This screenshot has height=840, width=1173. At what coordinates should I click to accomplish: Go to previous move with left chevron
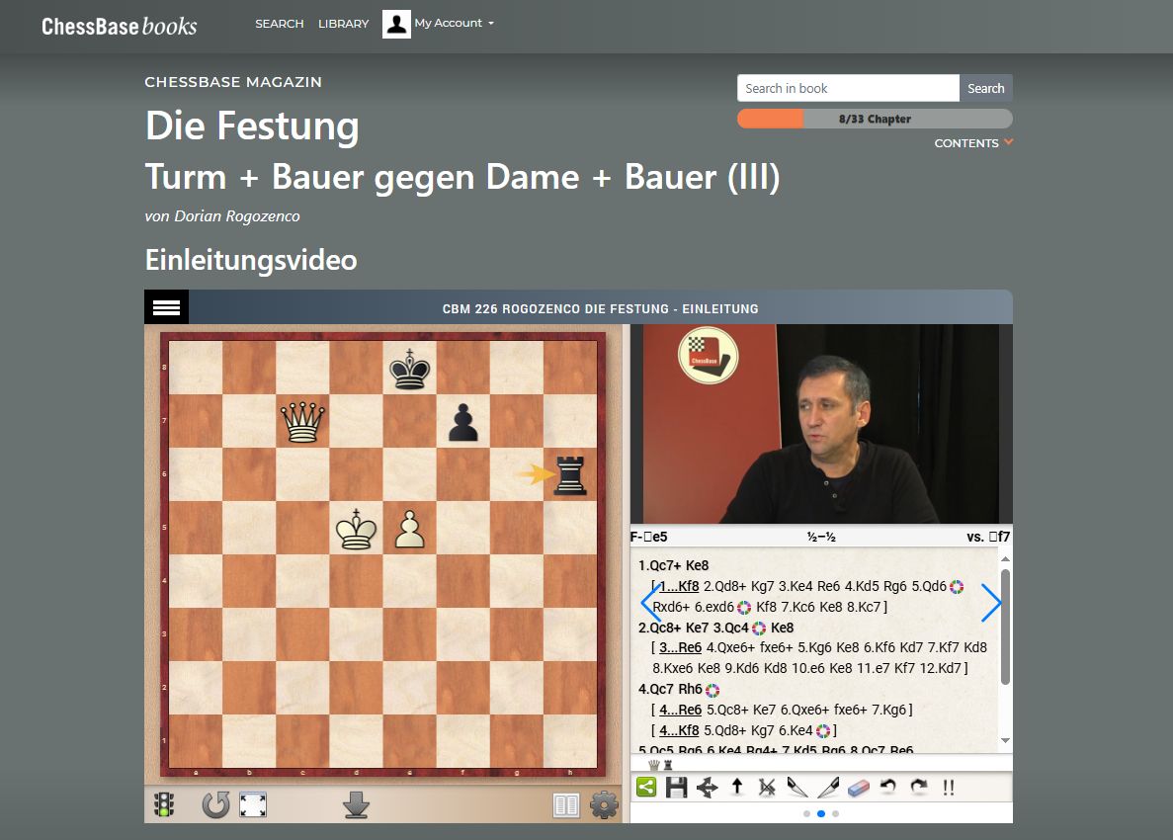coord(649,603)
